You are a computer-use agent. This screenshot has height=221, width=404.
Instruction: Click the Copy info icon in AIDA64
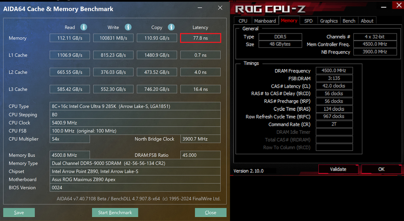(171, 27)
